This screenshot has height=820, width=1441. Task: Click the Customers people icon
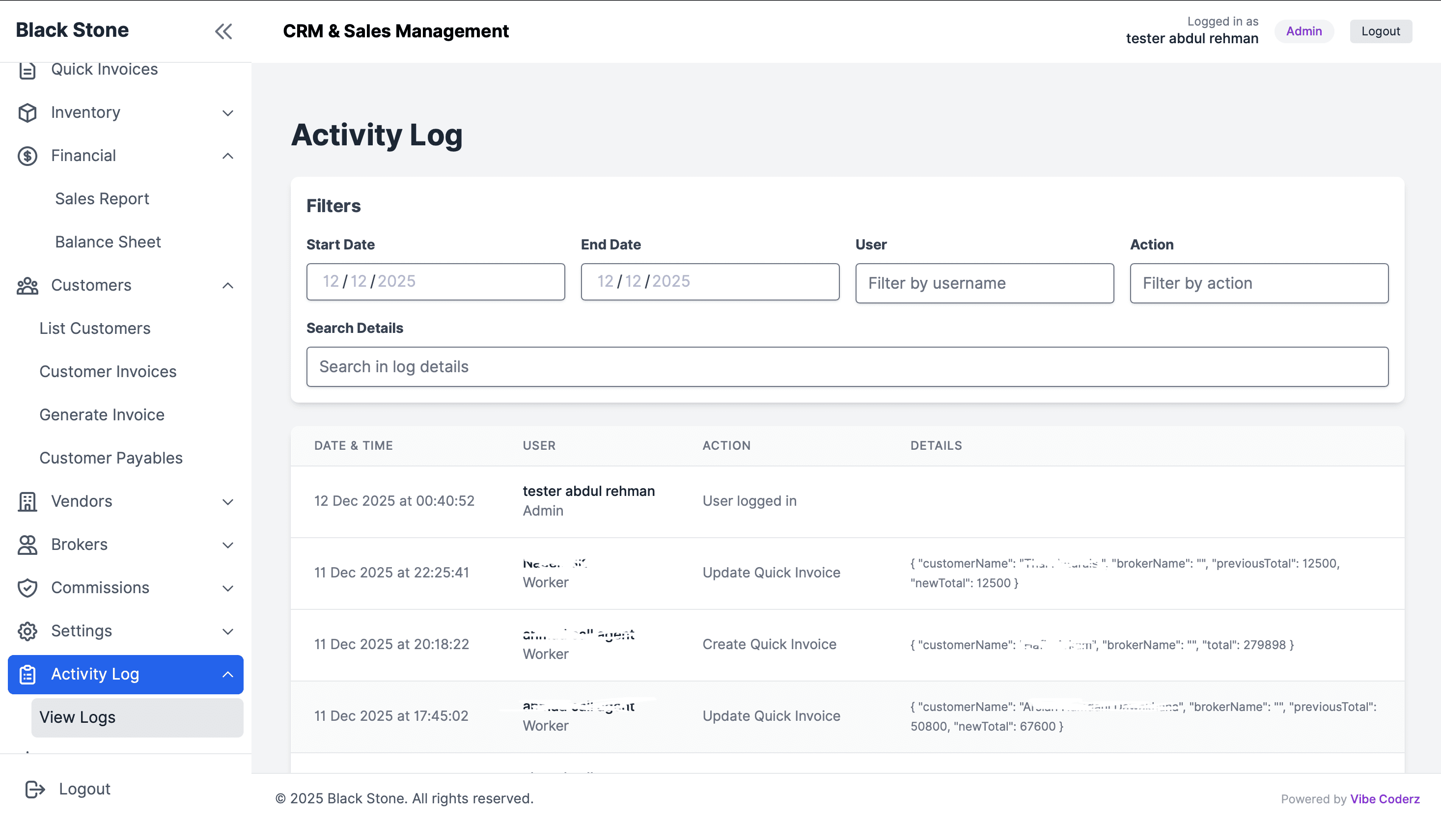(x=27, y=286)
